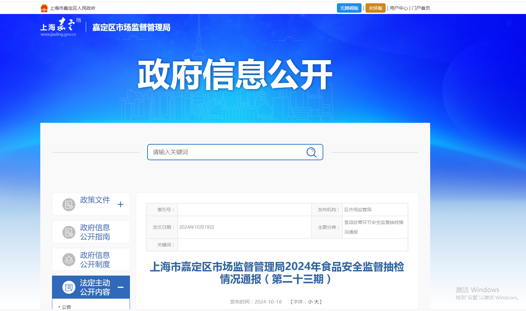Open 上海市嘉定区人民政府 link

(73, 8)
